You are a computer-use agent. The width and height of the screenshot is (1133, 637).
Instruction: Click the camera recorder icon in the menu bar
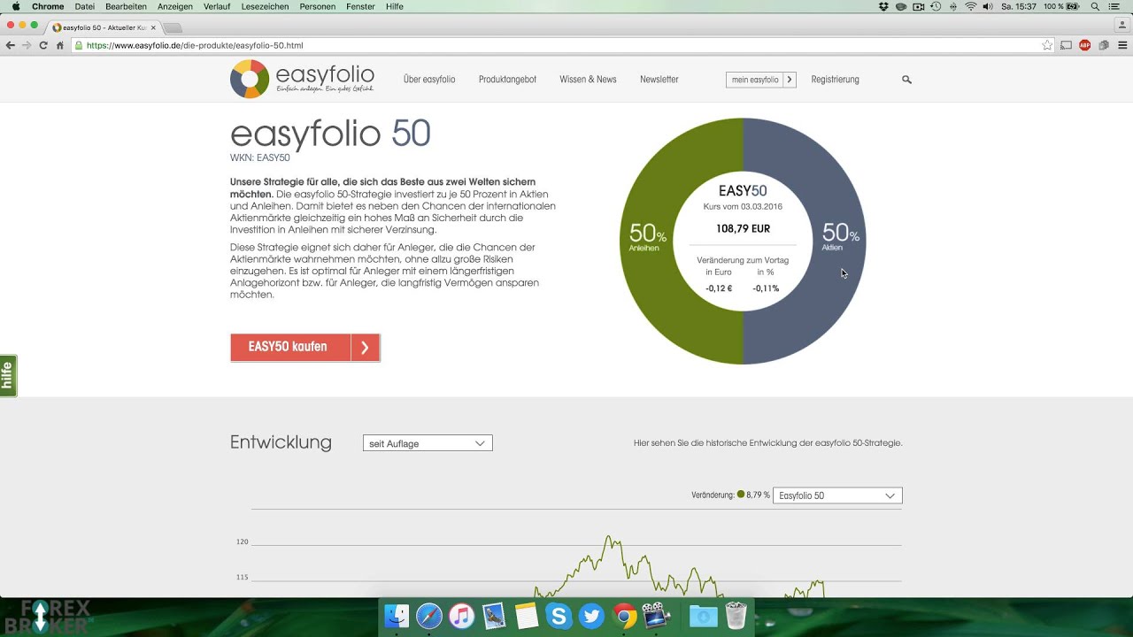[918, 6]
